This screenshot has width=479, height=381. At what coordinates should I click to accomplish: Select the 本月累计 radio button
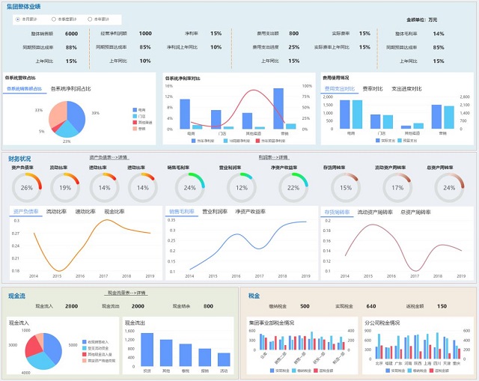tap(18, 19)
